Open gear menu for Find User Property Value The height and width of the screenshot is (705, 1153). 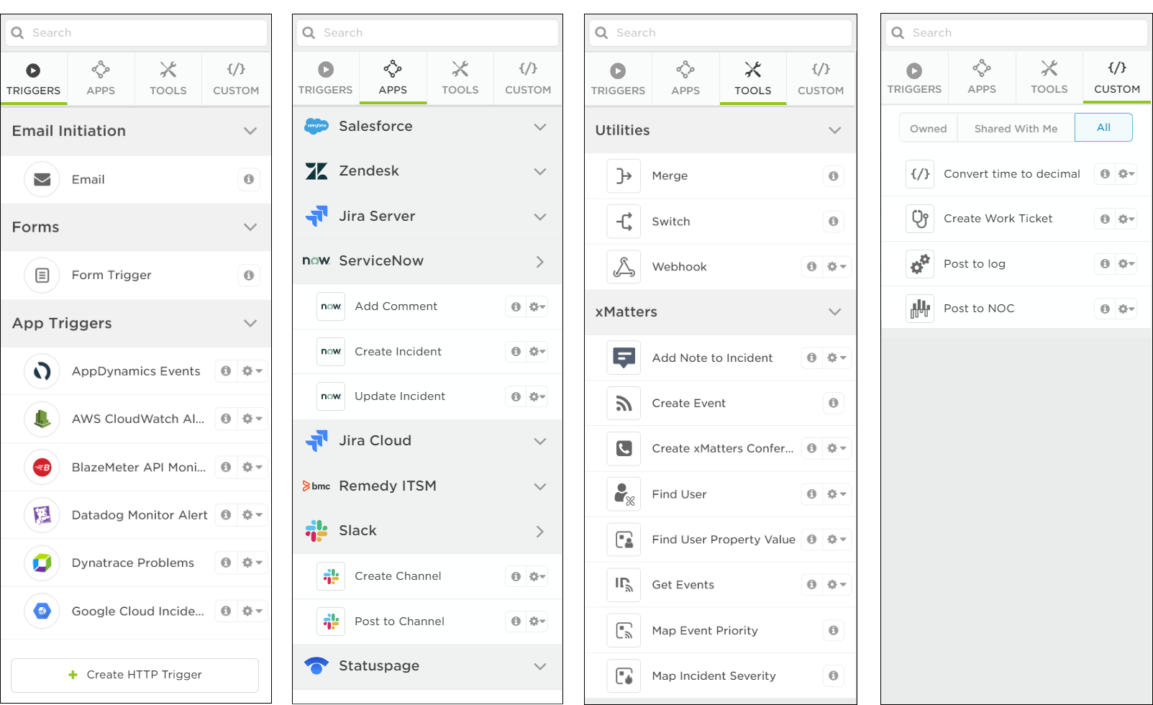[836, 540]
